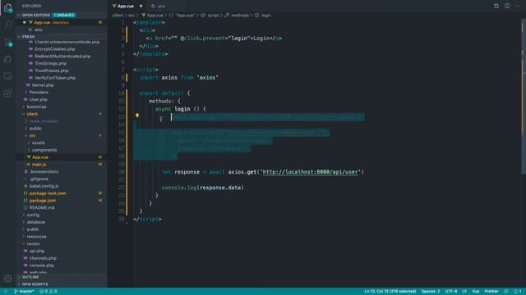Click the feedback icon in status bar
The image size is (526, 295).
tap(506, 292)
